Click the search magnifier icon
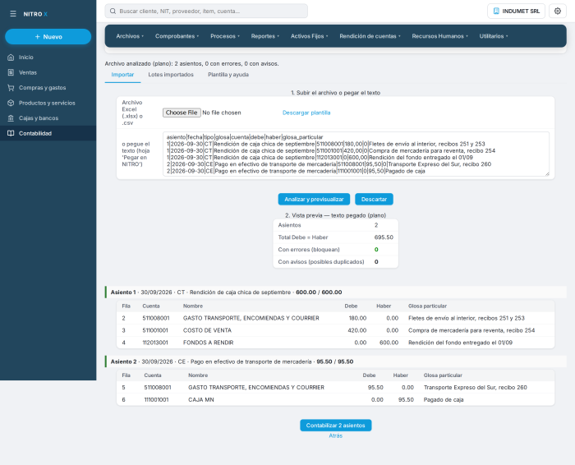Viewport: 575px width, 465px height. click(113, 11)
